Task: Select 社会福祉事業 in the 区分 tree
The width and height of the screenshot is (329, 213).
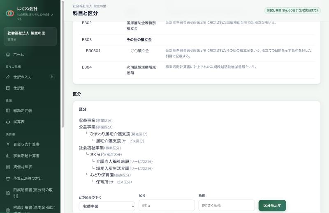Action: 91,148
